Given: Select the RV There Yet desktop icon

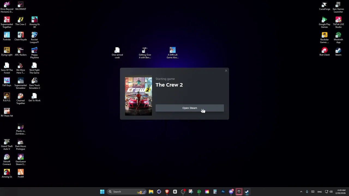Looking at the screenshot, I should [x=7, y=113].
